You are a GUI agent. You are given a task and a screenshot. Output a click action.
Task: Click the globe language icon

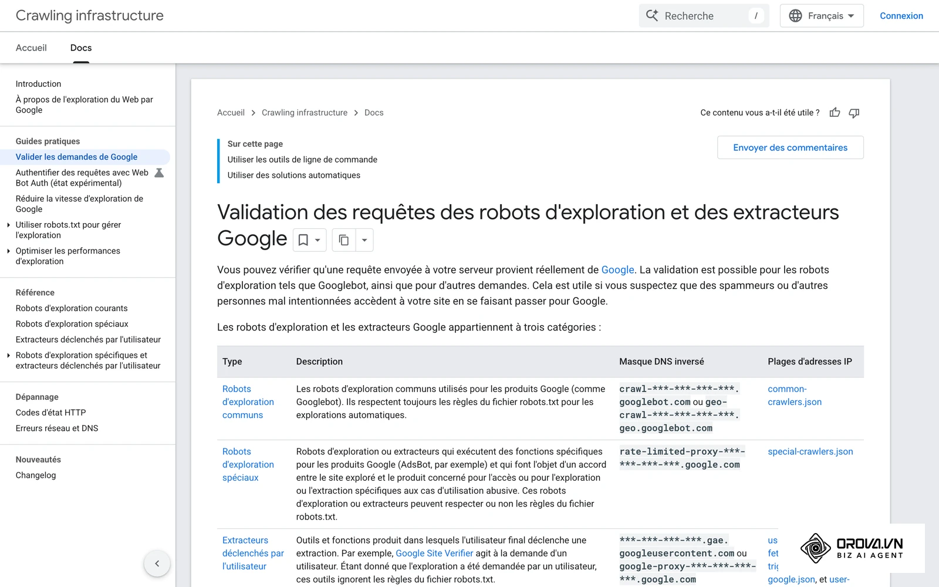tap(795, 16)
